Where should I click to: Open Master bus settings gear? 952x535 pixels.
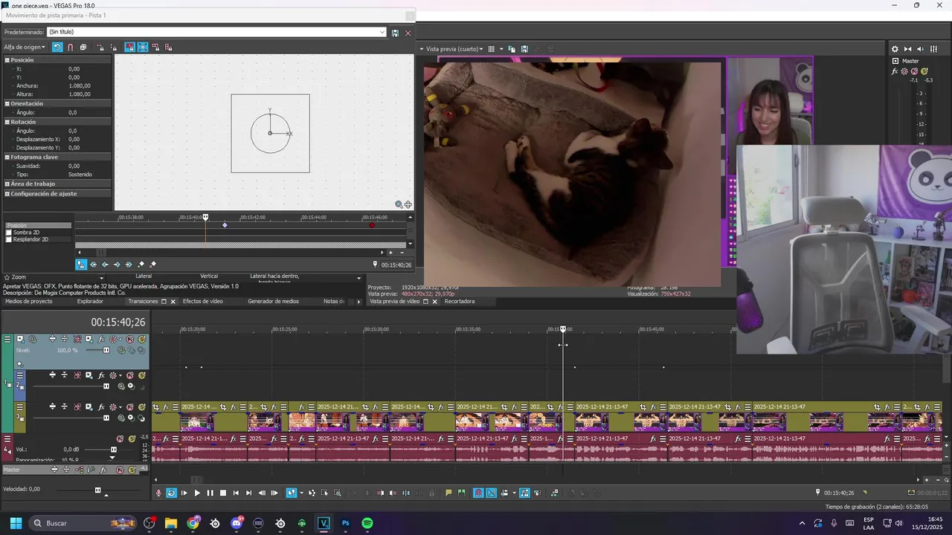tap(895, 49)
